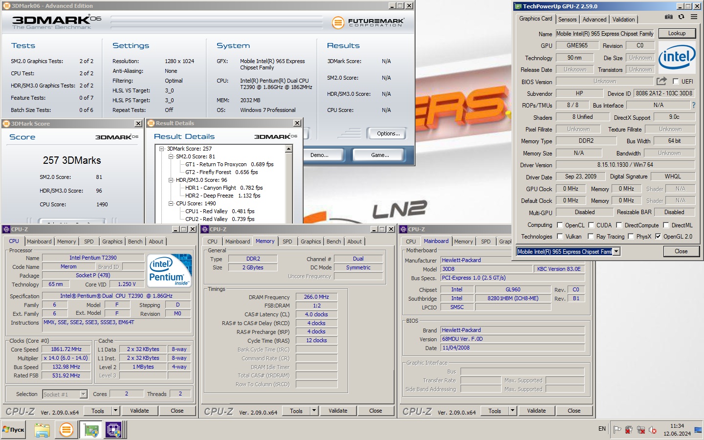Open the Memory tab in the rightmost CPU-Z window
This screenshot has height=440, width=704.
(463, 242)
